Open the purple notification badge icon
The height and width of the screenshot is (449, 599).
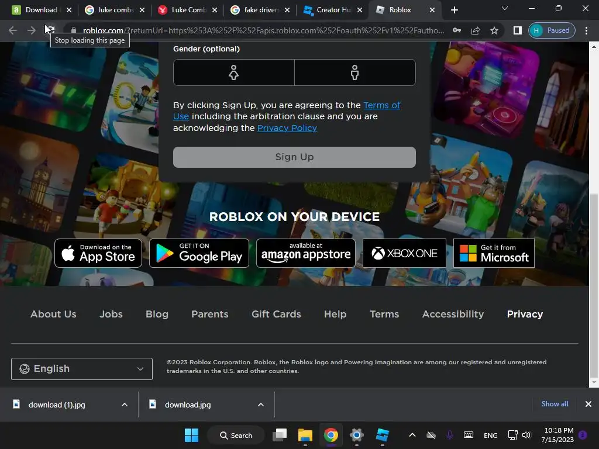click(x=583, y=435)
